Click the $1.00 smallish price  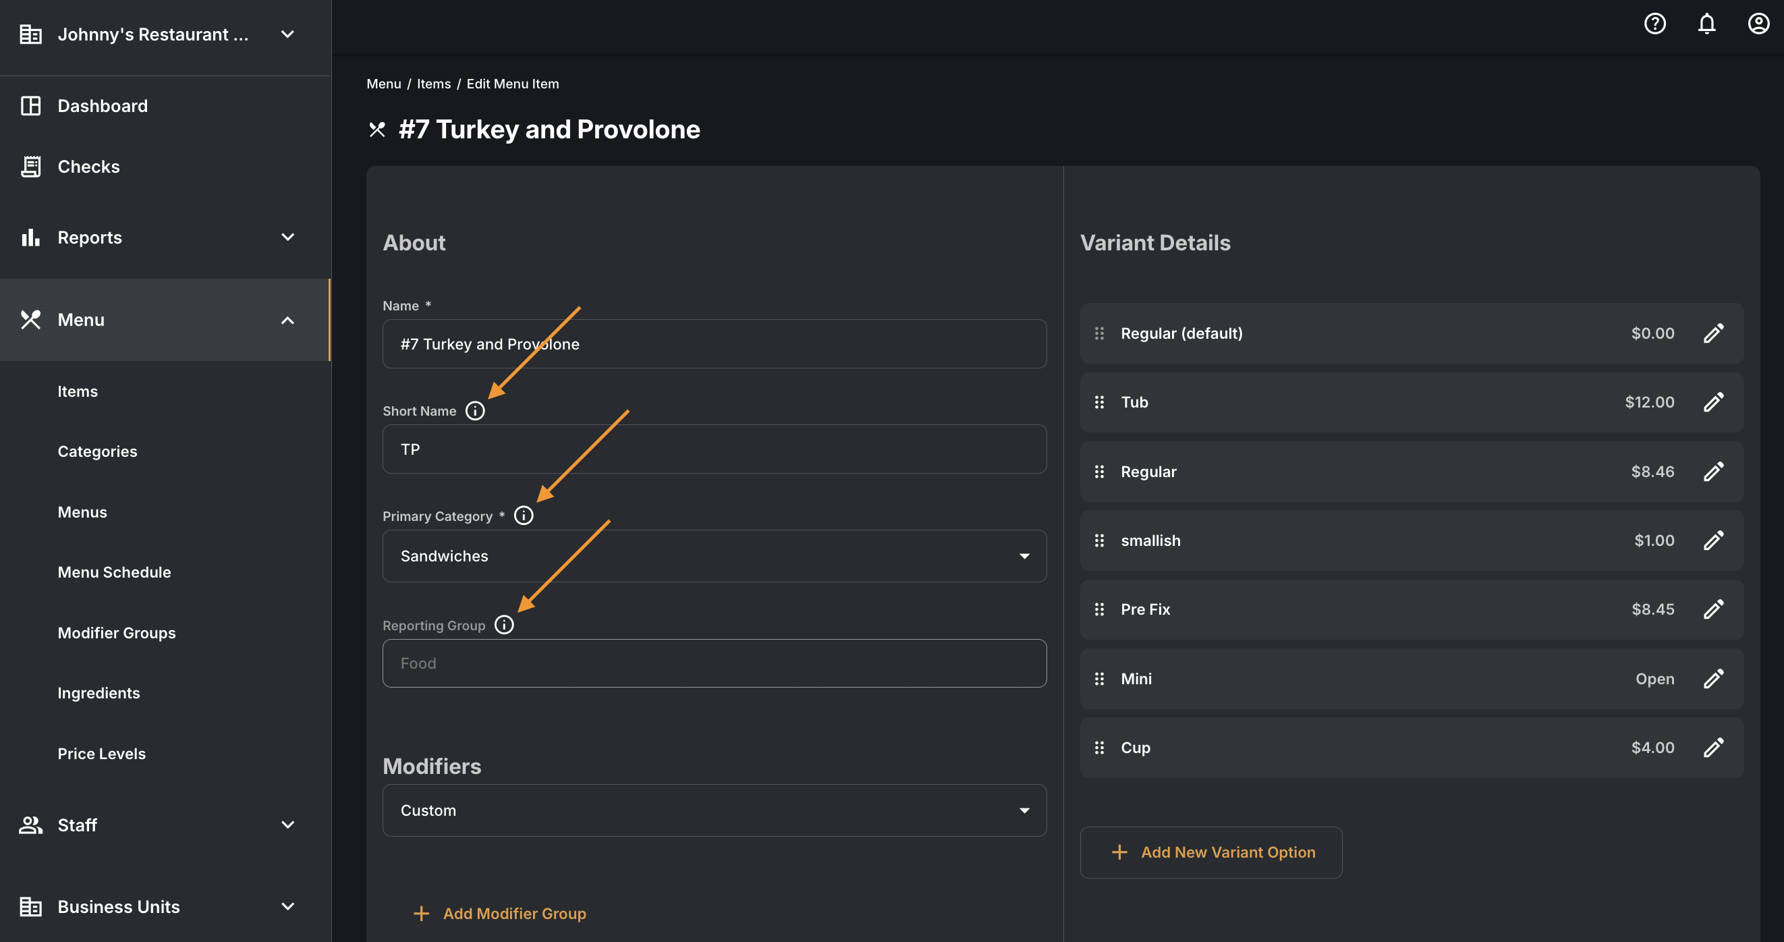coord(1654,541)
